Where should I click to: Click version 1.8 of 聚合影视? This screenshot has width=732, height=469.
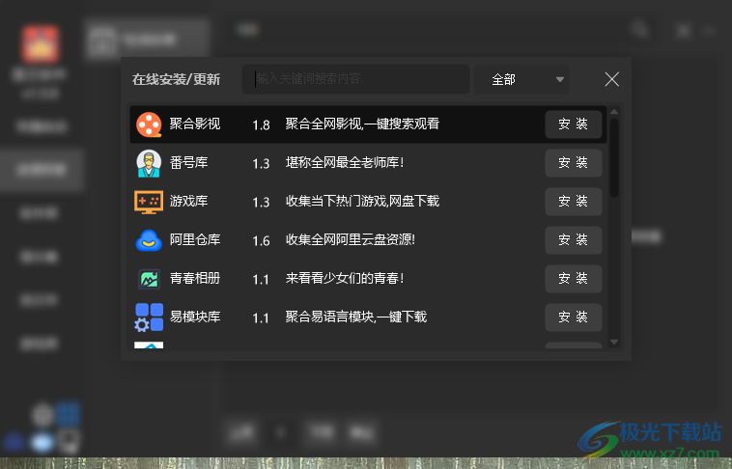pos(261,125)
